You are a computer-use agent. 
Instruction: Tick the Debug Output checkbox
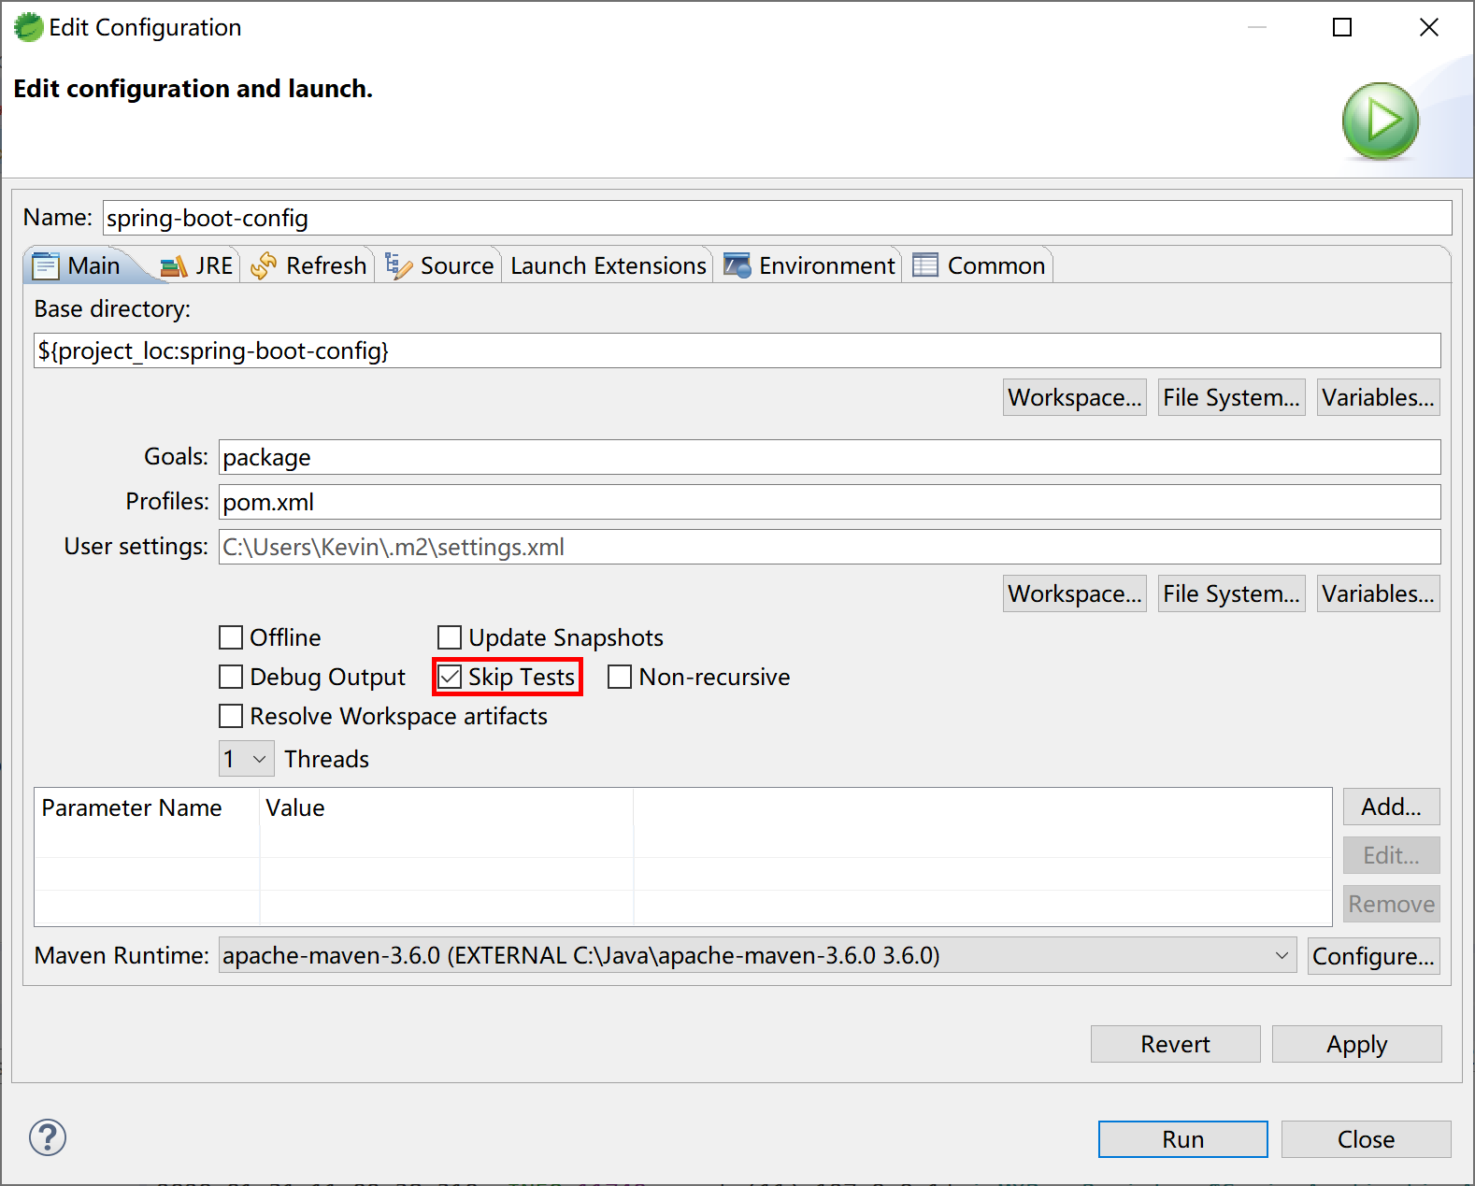coord(231,677)
